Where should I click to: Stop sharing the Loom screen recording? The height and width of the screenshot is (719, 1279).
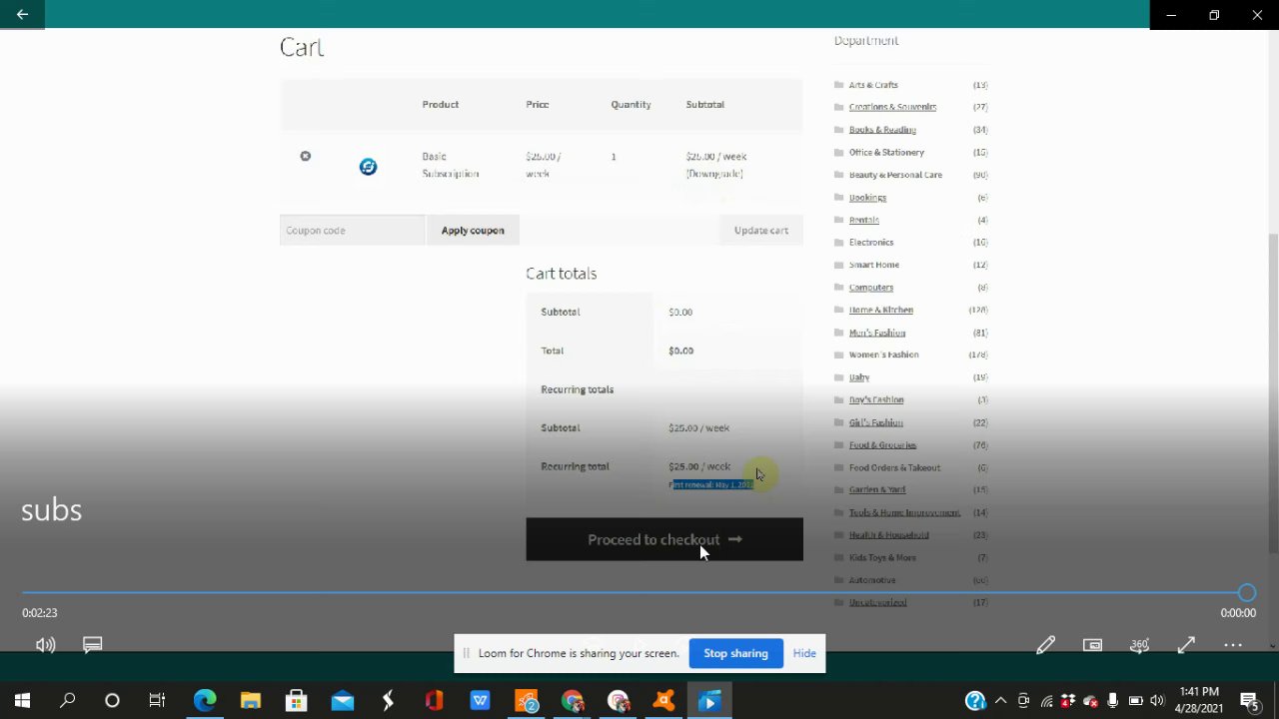(735, 653)
